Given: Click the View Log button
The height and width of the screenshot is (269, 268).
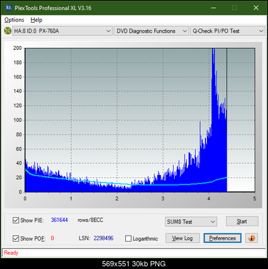Looking at the screenshot, I should (183, 238).
